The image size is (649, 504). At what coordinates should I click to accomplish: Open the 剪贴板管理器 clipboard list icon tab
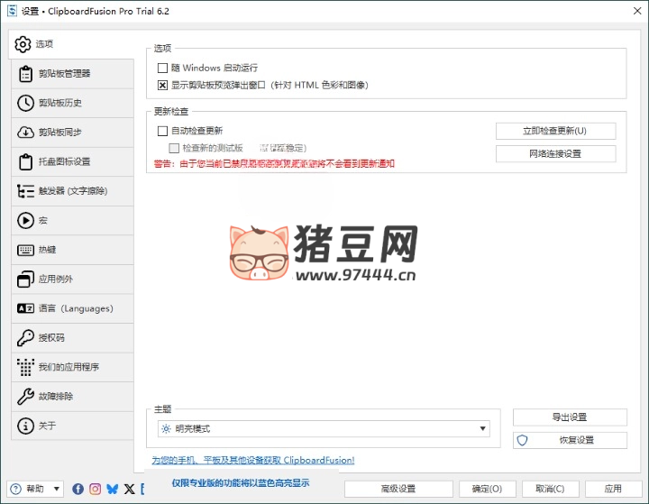click(x=72, y=74)
